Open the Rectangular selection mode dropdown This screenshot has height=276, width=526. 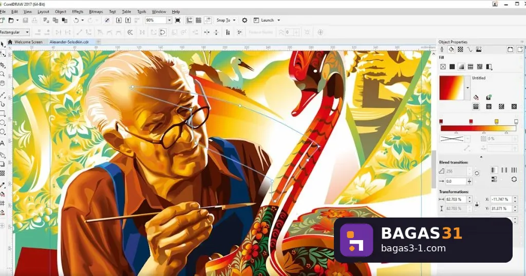coord(27,32)
